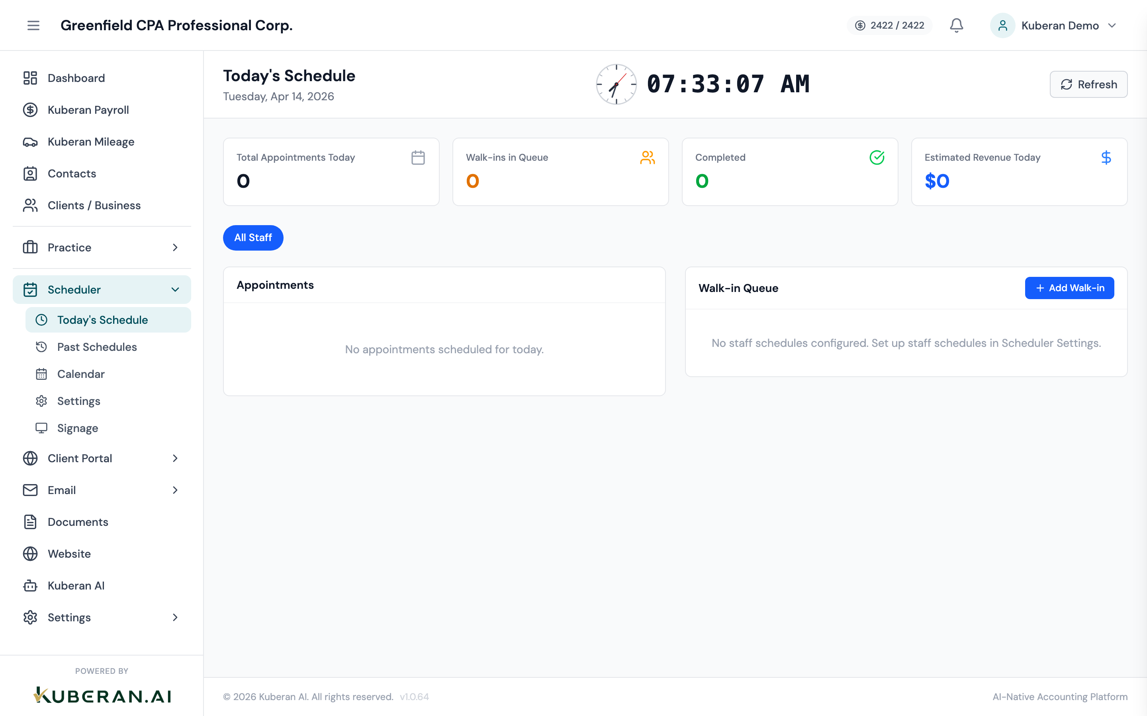Toggle the hamburger sidebar menu
Image resolution: width=1147 pixels, height=716 pixels.
(x=33, y=25)
